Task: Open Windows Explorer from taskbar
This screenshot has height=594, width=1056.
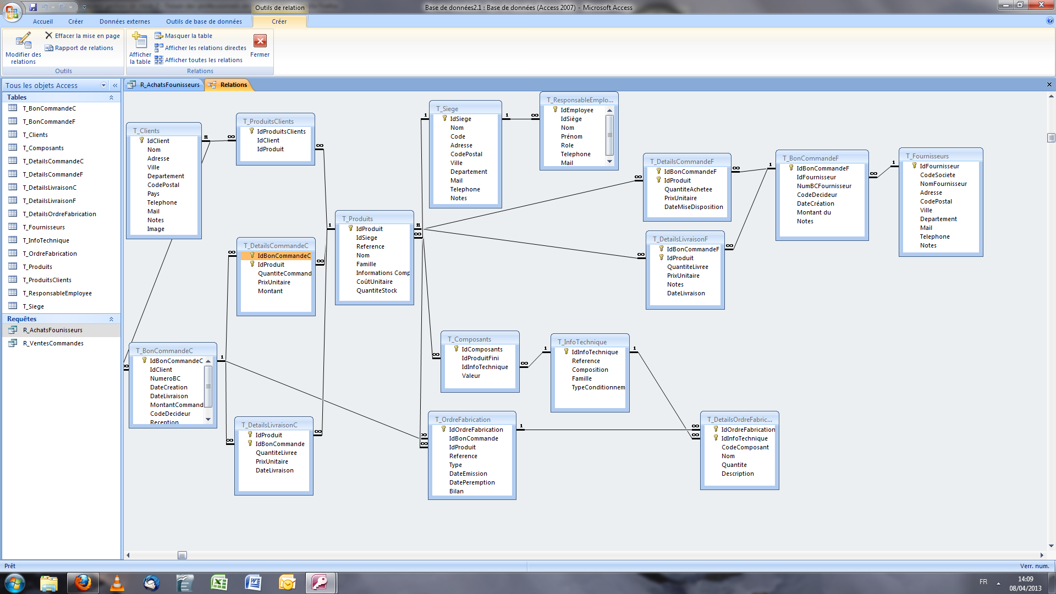Action: (49, 583)
